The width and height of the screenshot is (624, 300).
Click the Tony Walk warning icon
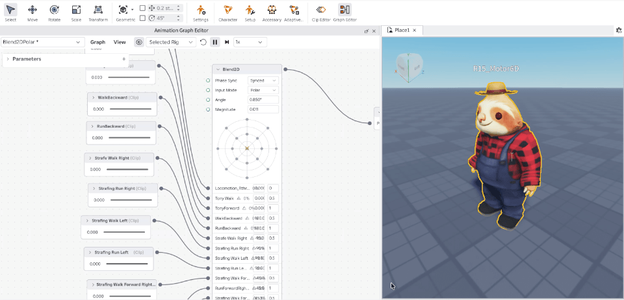(239, 198)
